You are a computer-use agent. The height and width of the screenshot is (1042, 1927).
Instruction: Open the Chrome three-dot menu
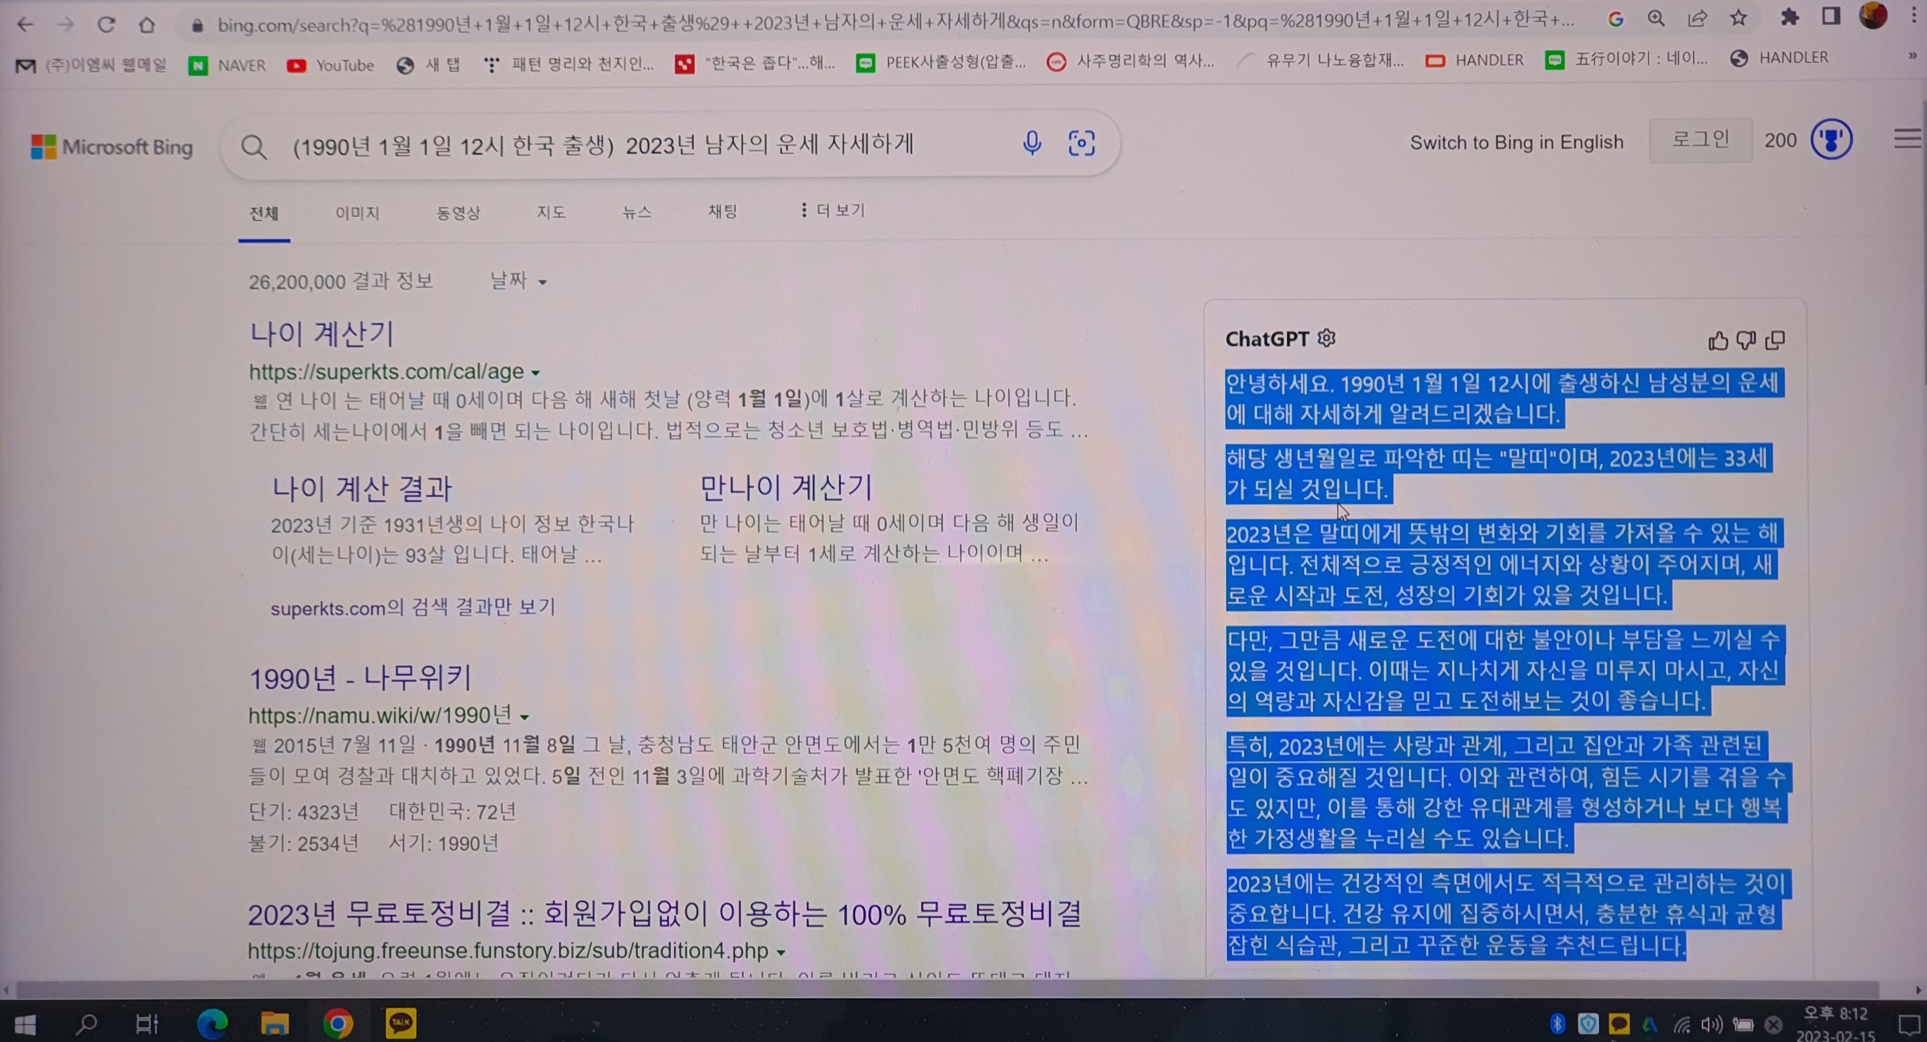click(1913, 15)
